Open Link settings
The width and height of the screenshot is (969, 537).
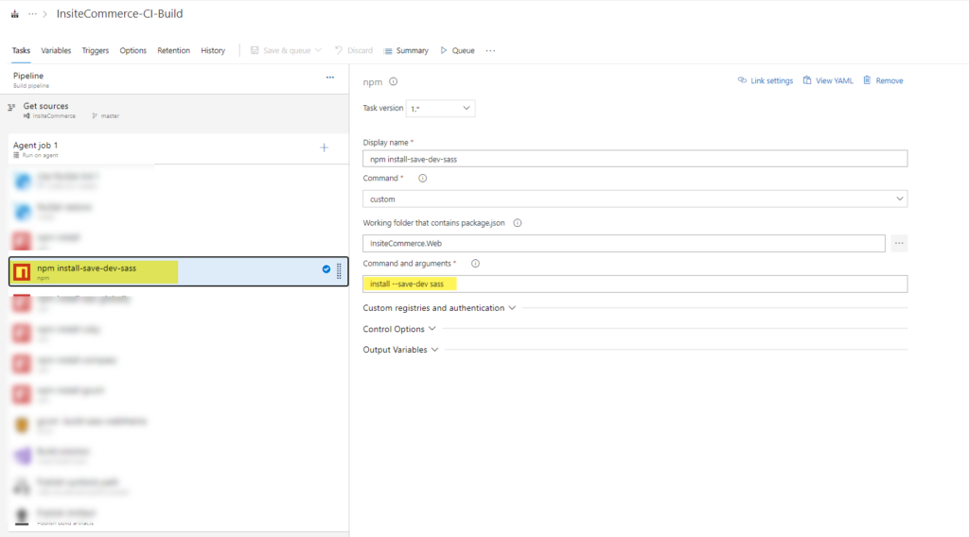[x=765, y=80]
